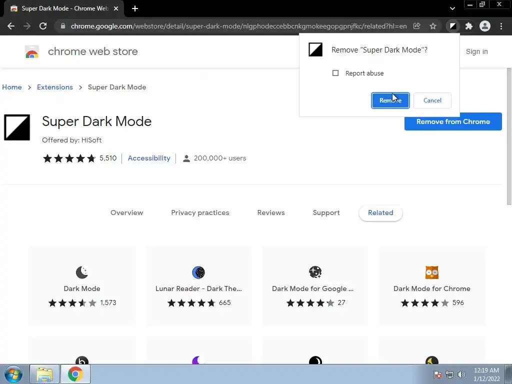Cancel the remove extension dialog
The width and height of the screenshot is (512, 384).
[x=432, y=100]
